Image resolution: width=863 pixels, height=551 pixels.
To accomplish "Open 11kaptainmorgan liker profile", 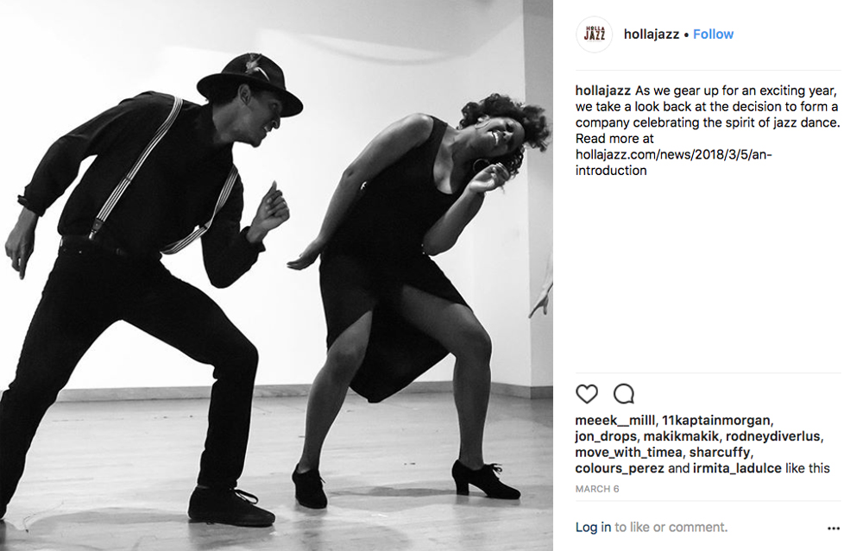I will coord(715,420).
